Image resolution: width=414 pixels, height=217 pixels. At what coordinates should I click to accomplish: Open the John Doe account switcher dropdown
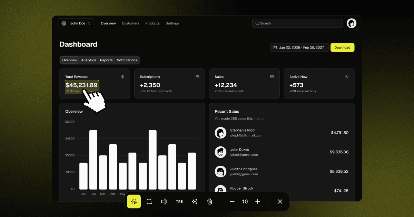tap(76, 23)
